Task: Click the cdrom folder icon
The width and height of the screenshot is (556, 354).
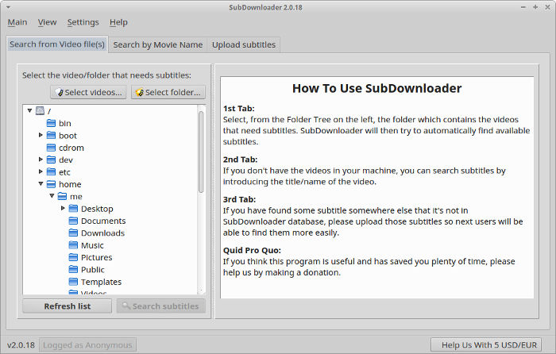Action: coord(51,148)
